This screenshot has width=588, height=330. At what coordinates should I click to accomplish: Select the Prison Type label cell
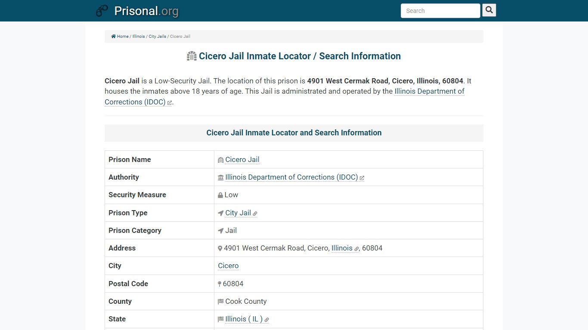pyautogui.click(x=159, y=213)
